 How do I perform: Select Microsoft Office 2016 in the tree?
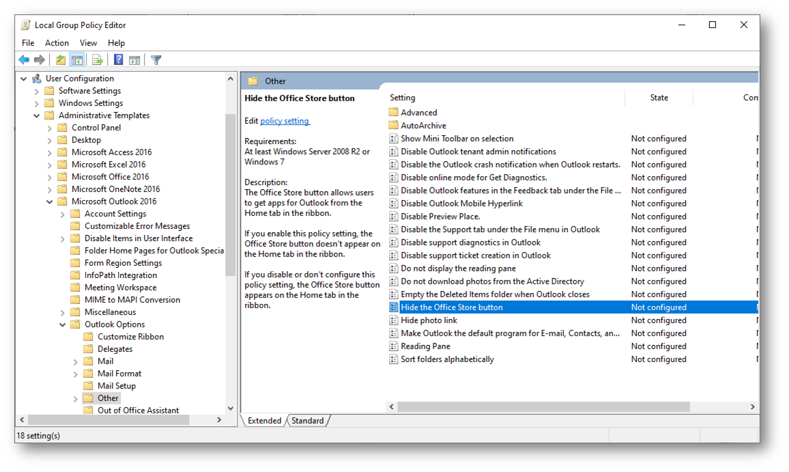pyautogui.click(x=110, y=177)
